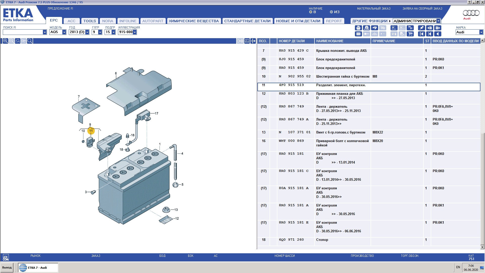The height and width of the screenshot is (273, 485).
Task: Click the ПРЕДЛОЖЕНИЕ FI label
Action: click(x=60, y=9)
